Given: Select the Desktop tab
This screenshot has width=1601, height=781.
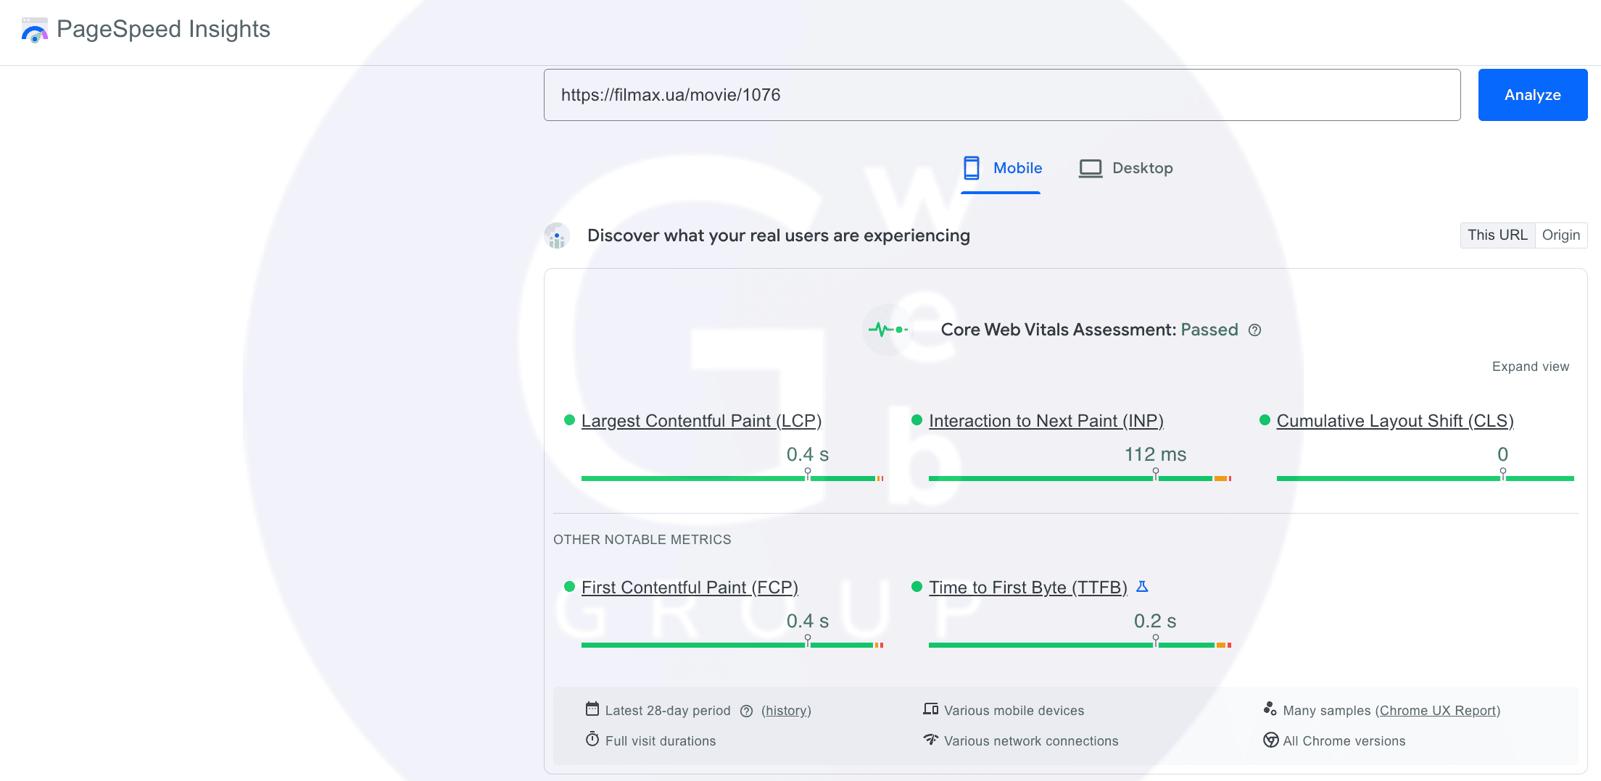Looking at the screenshot, I should click(x=1125, y=168).
